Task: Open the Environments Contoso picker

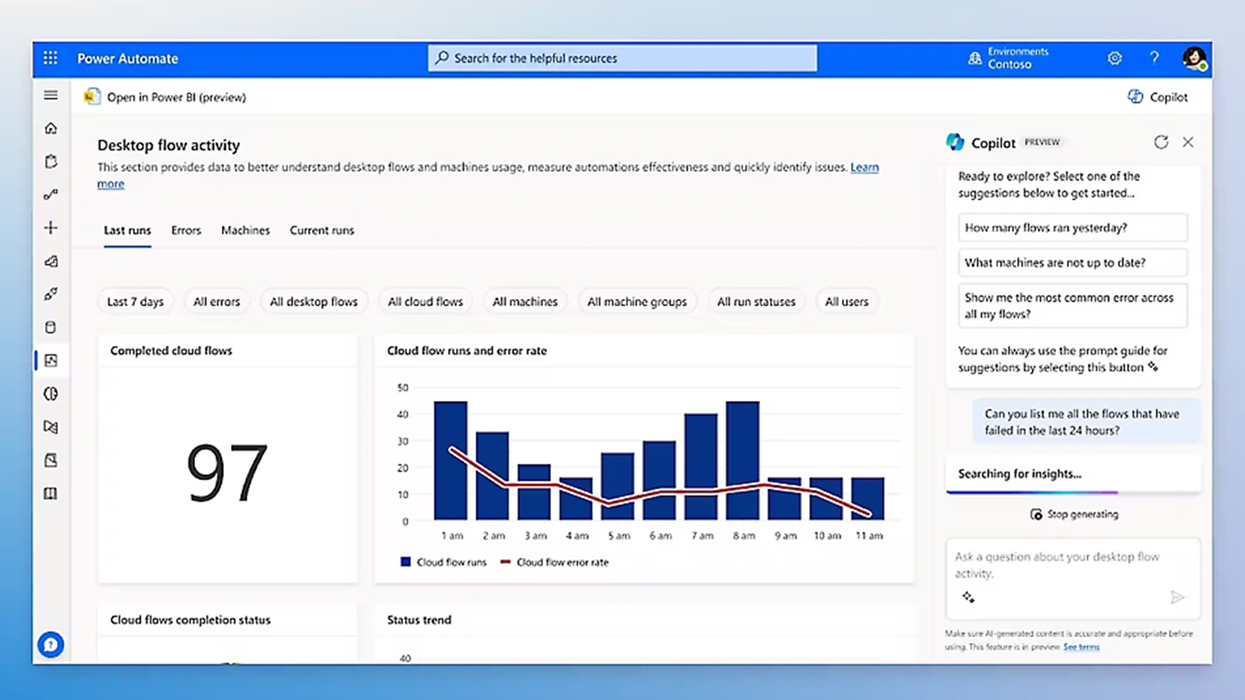Action: pyautogui.click(x=1009, y=58)
